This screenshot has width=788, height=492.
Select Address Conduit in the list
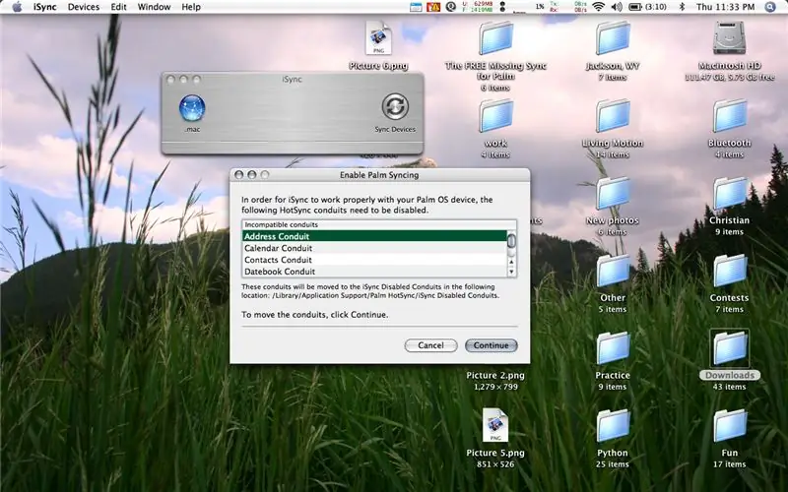pos(374,236)
